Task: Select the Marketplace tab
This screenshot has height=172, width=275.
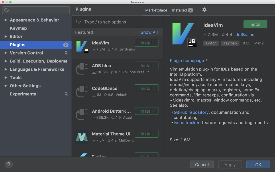Action: [x=156, y=10]
